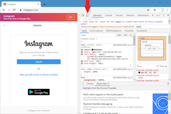The height and width of the screenshot is (114, 171).
Task: Click the #262626 color swatch
Action: (x=92, y=50)
